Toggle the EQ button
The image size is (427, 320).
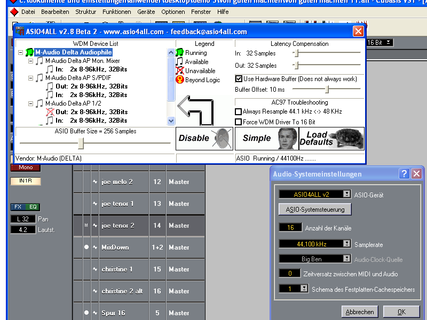[33, 207]
